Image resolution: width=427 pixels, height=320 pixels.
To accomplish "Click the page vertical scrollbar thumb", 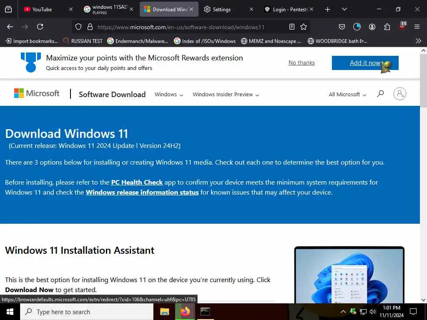I will click(423, 80).
